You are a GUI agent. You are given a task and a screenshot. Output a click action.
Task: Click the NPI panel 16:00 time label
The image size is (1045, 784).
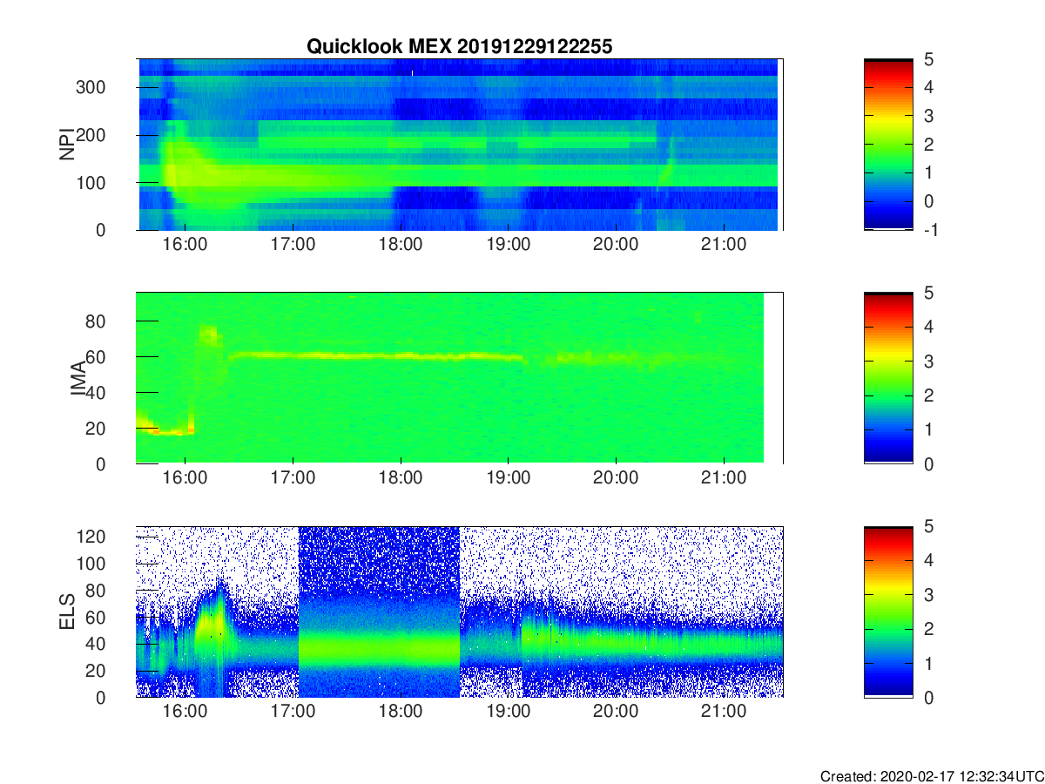(x=185, y=245)
